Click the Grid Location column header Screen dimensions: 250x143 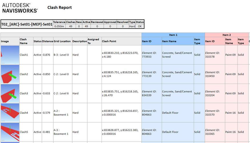[x=63, y=41]
